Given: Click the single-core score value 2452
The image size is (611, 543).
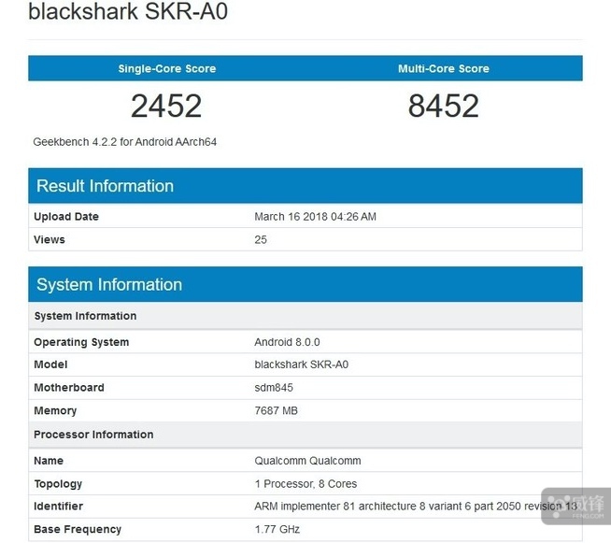Looking at the screenshot, I should tap(166, 107).
